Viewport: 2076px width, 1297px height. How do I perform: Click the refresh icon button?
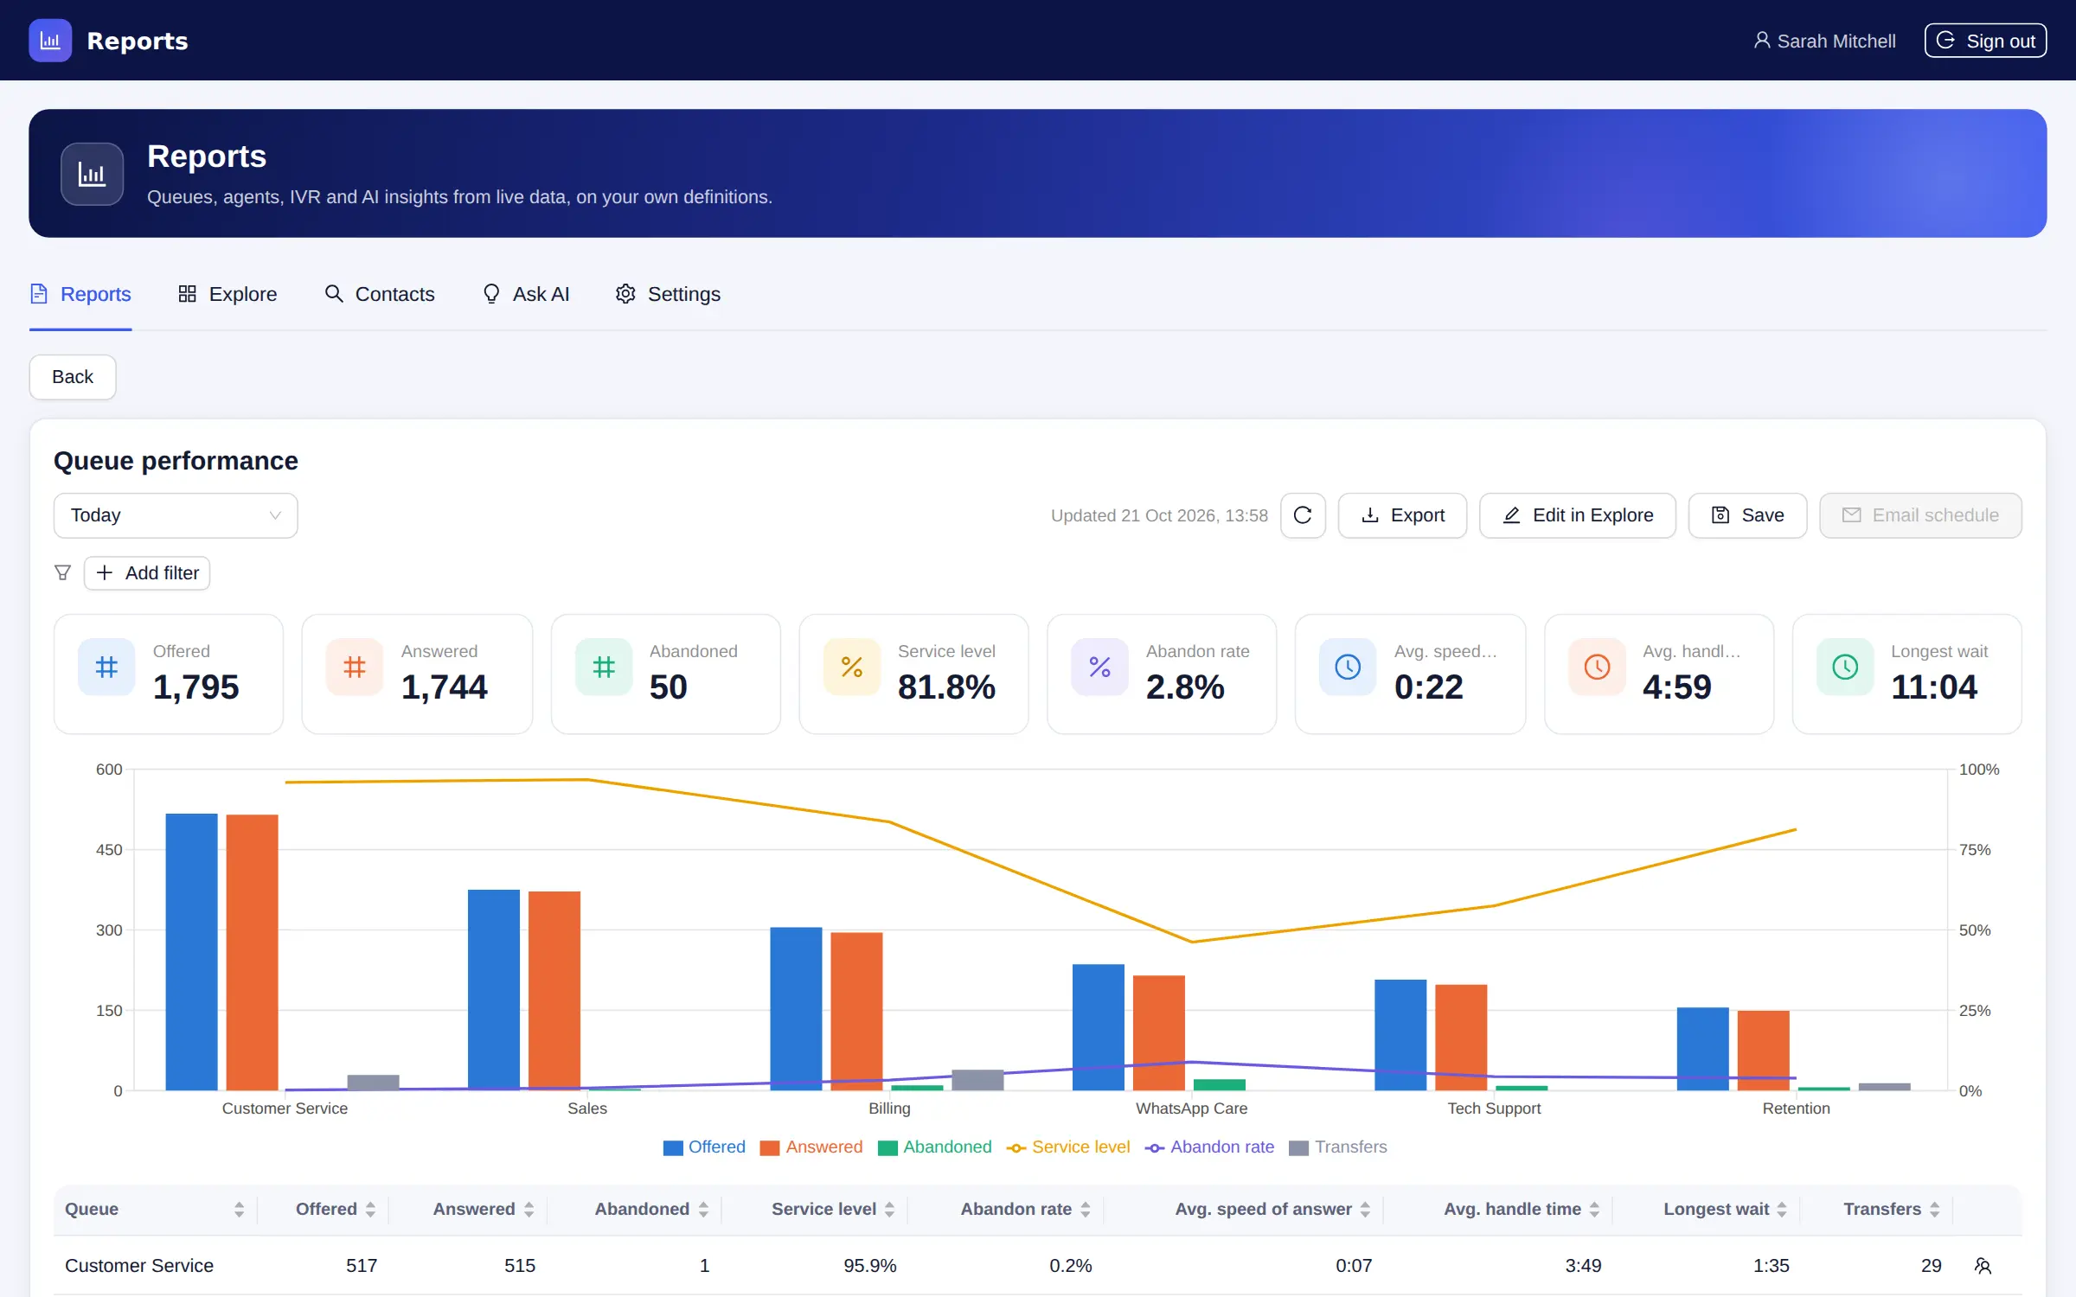[x=1303, y=515]
